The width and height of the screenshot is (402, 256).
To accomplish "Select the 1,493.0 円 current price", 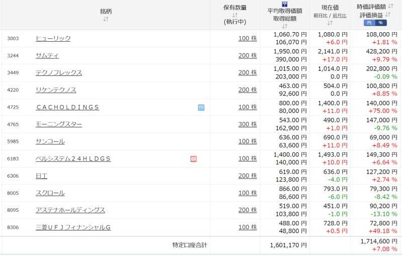I will tap(333, 155).
